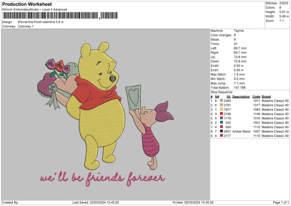Pick the purple swatch beside 1719 stitches
Screen dimensions: 291x206
coord(222,118)
